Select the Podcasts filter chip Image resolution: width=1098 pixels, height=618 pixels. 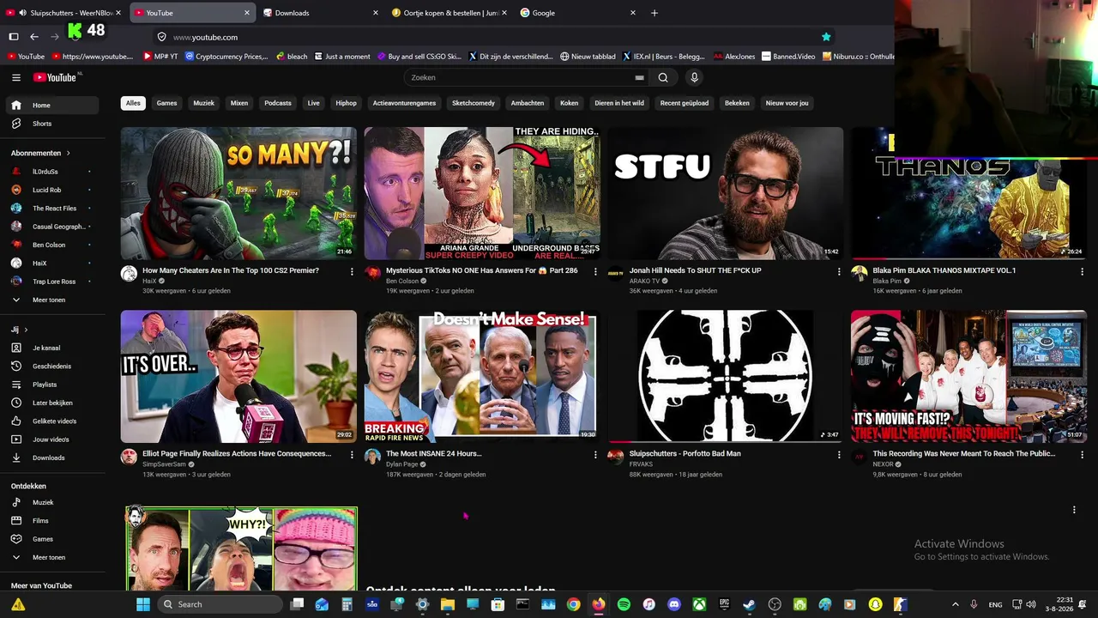pos(278,103)
